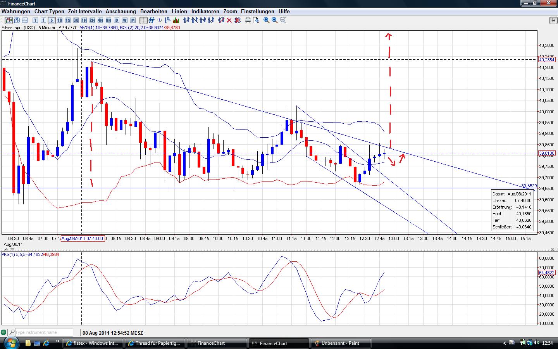Click the instrument search magnifier icon

pyautogui.click(x=12, y=332)
